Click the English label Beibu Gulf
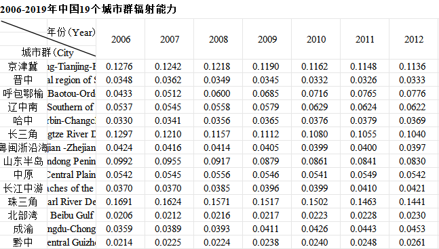The width and height of the screenshot is (439, 249). [x=72, y=215]
